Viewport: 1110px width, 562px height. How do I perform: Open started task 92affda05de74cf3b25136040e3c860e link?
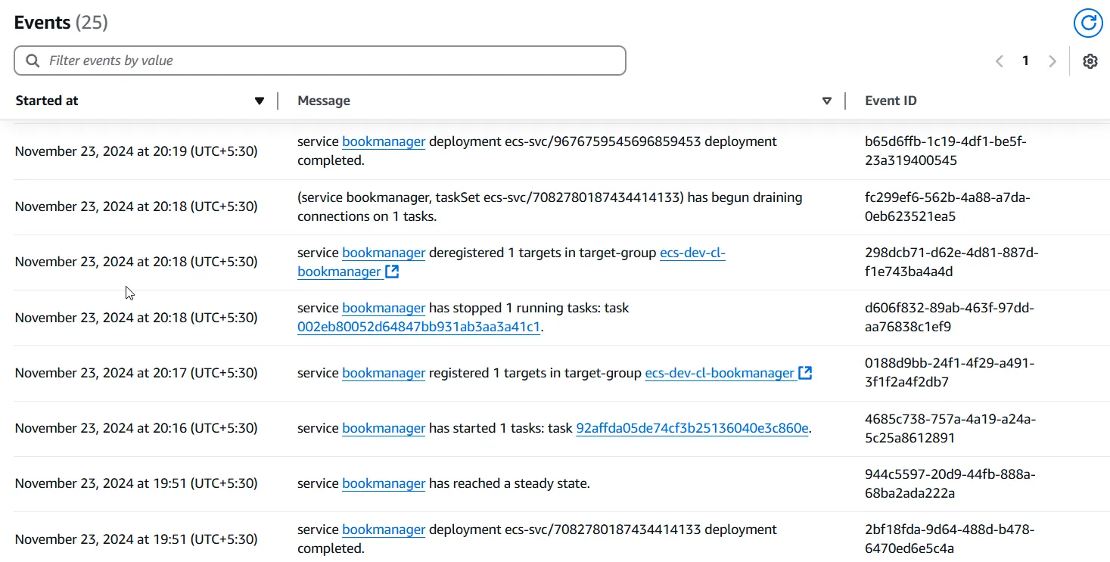[692, 428]
